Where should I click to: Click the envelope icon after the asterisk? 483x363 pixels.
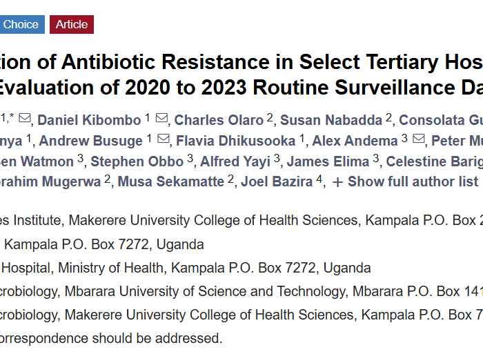[24, 119]
